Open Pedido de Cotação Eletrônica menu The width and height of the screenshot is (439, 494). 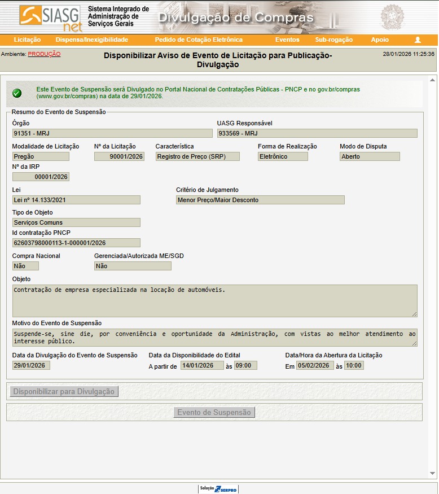(199, 40)
